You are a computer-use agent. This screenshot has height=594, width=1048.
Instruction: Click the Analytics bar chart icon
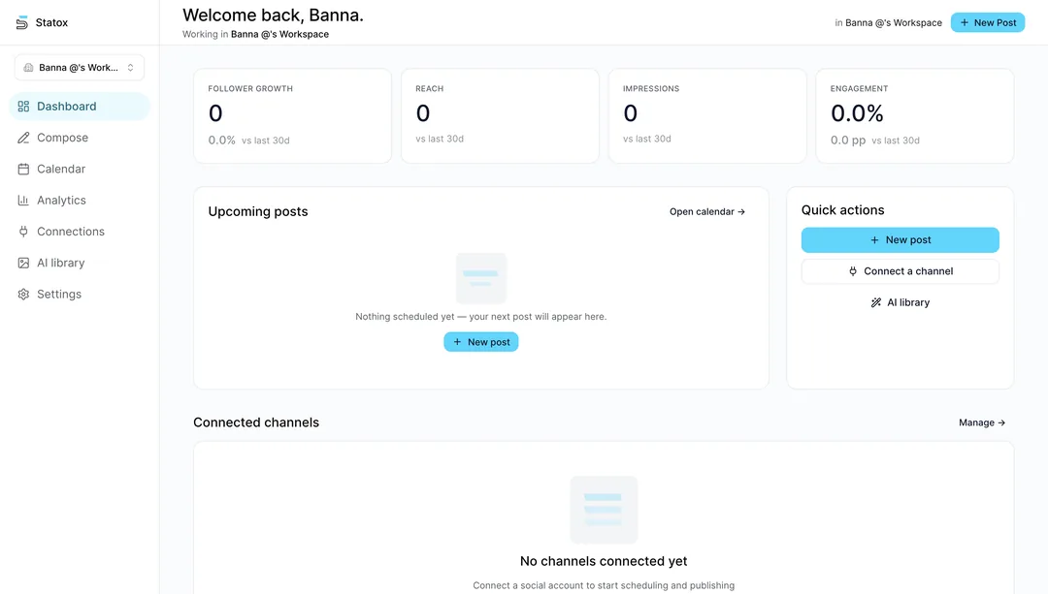[23, 201]
